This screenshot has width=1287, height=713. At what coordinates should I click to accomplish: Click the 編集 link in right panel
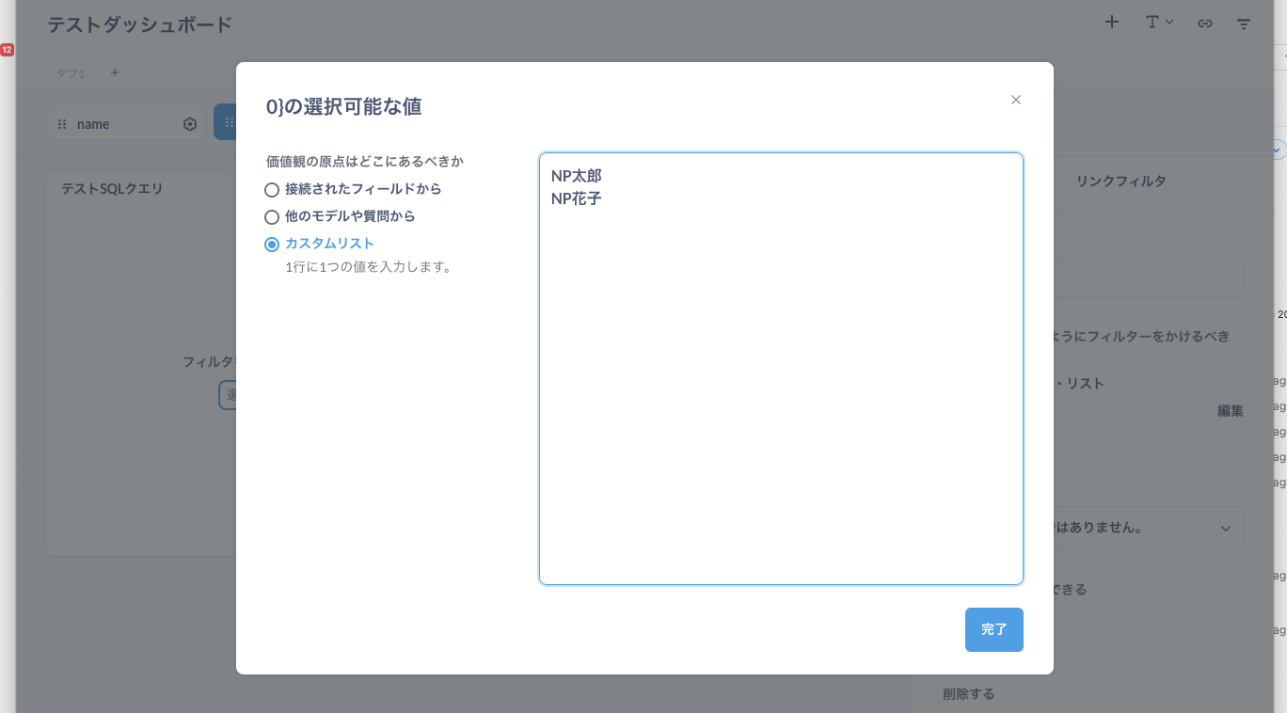click(x=1230, y=410)
